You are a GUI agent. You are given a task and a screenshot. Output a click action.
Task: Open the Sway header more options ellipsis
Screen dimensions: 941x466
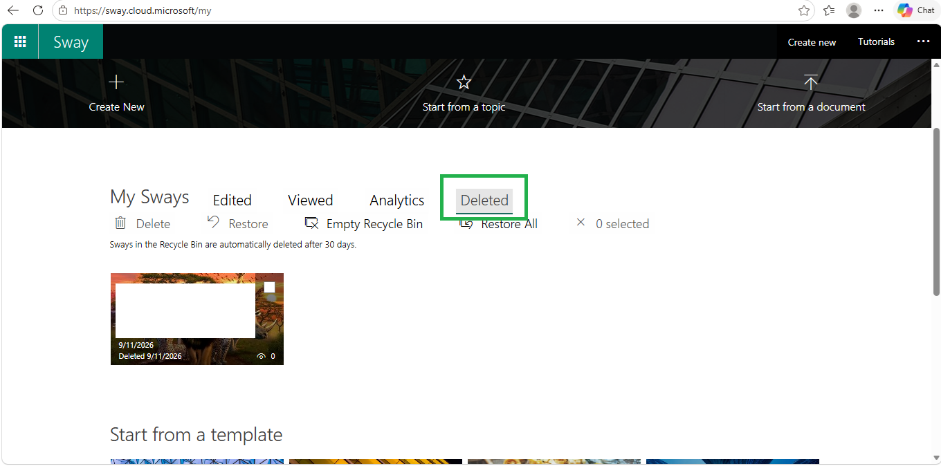[923, 41]
